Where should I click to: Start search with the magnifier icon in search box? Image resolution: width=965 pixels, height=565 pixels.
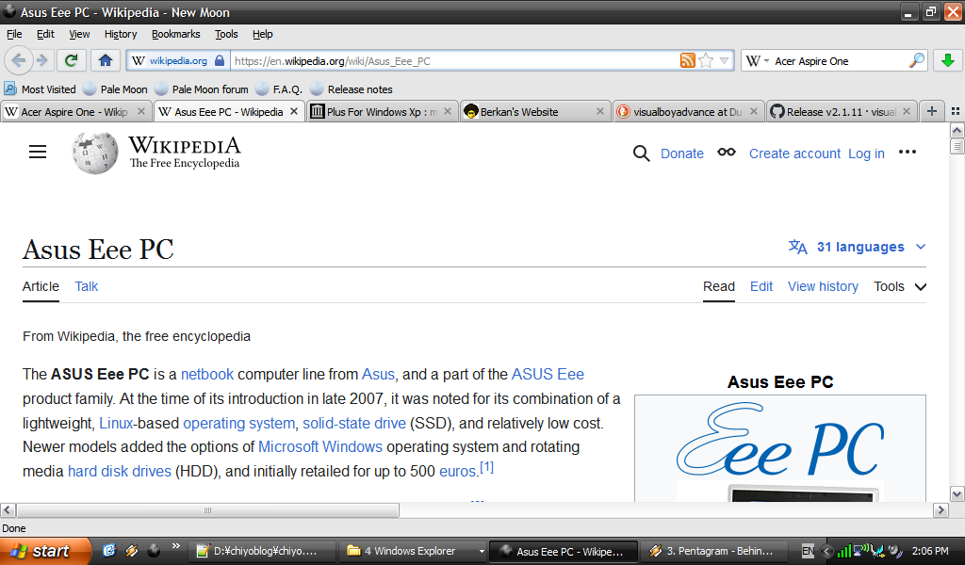coord(917,60)
